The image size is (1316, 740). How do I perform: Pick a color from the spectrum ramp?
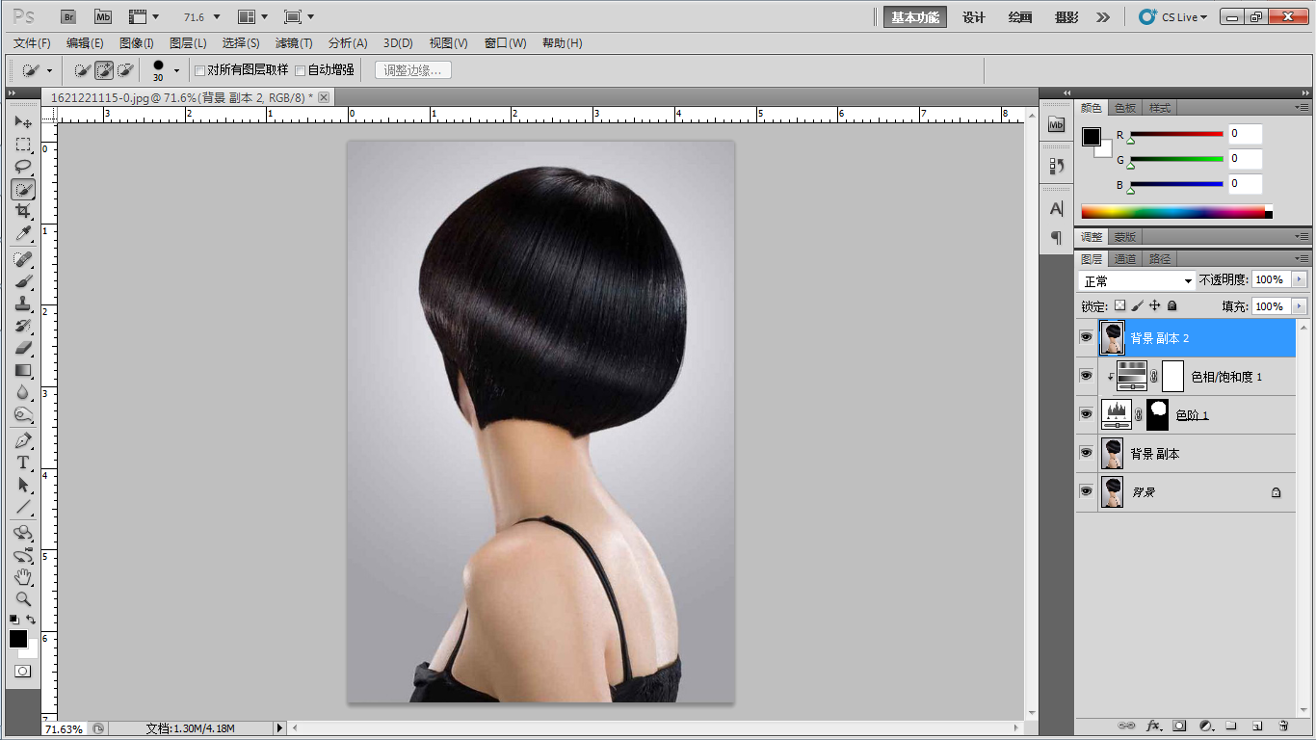(x=1176, y=212)
